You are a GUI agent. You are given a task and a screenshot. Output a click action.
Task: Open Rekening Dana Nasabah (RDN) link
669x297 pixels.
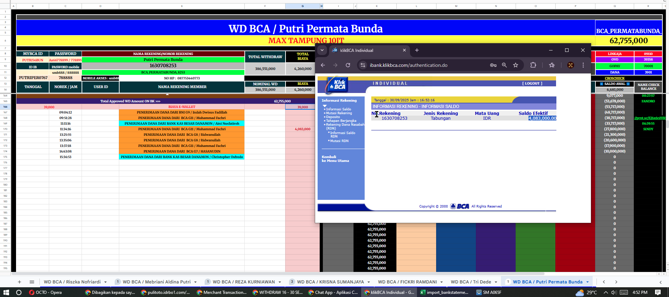coord(345,126)
